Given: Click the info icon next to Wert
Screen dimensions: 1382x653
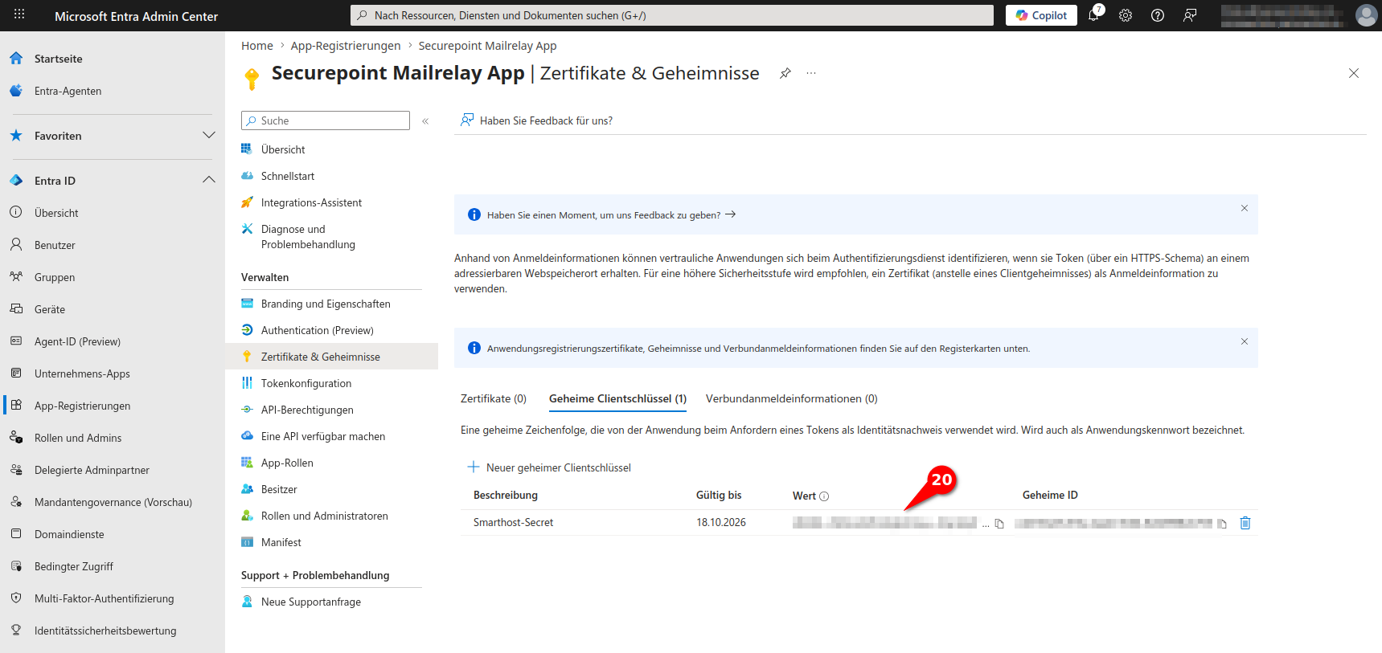Looking at the screenshot, I should [824, 496].
